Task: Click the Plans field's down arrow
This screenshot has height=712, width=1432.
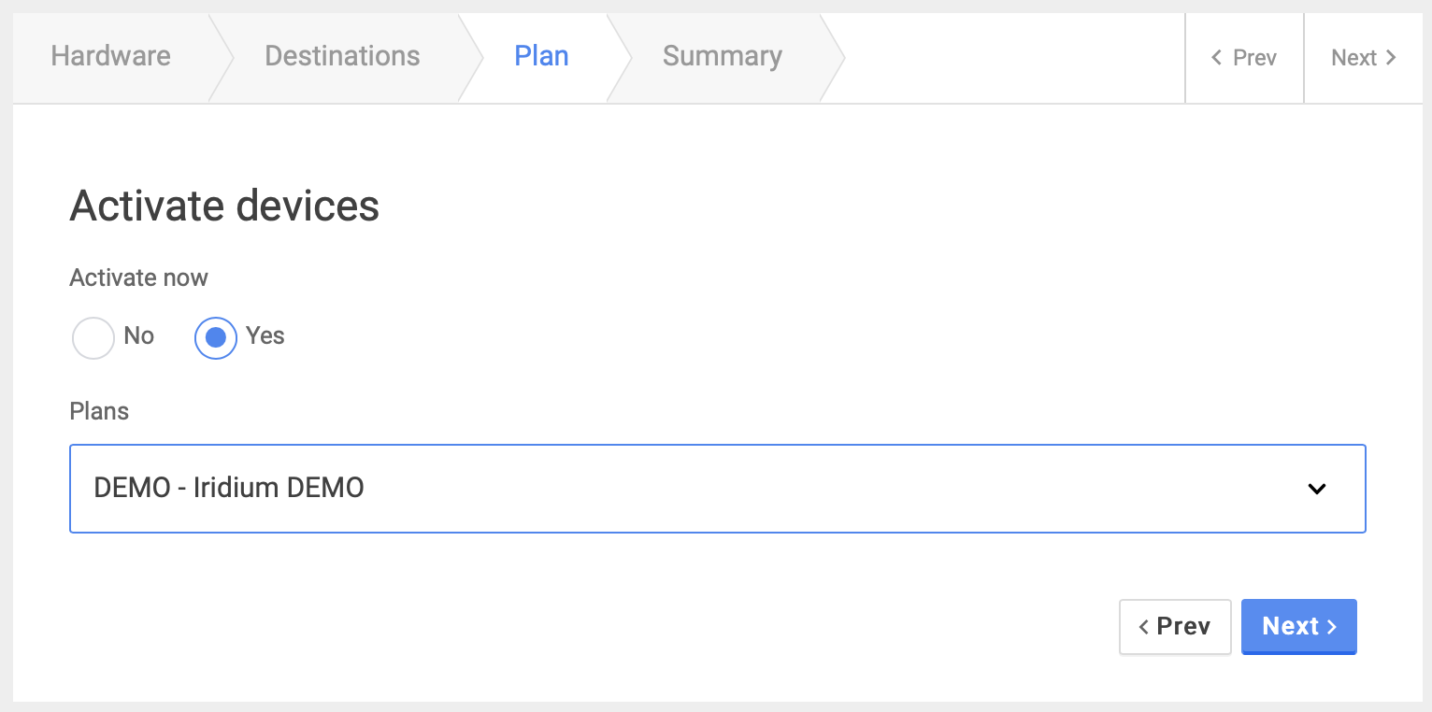Action: pyautogui.click(x=1317, y=489)
